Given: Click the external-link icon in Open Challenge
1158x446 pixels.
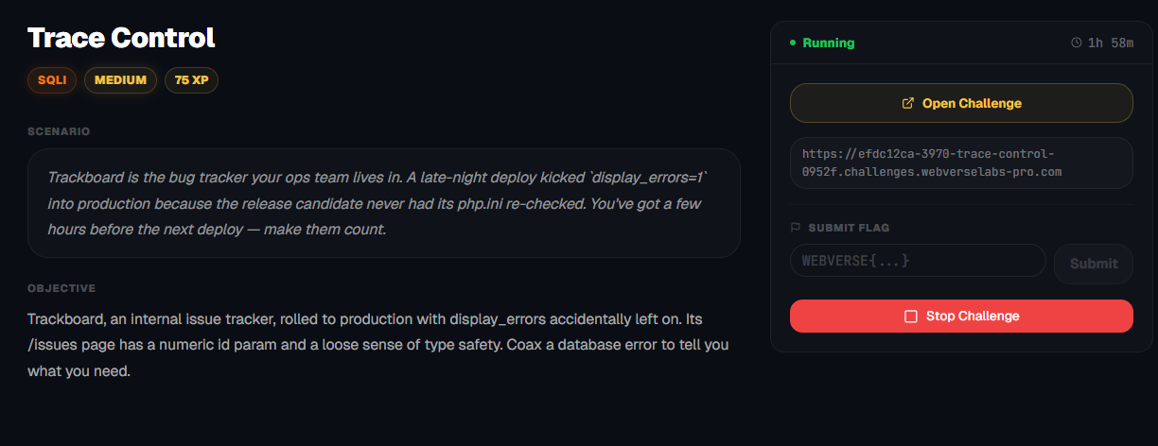Looking at the screenshot, I should click(908, 103).
